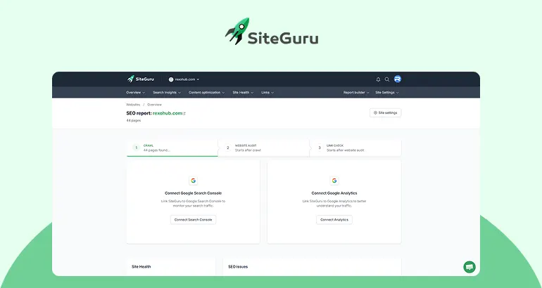This screenshot has width=542, height=288.
Task: Open the Overview dropdown menu
Action: click(x=135, y=93)
